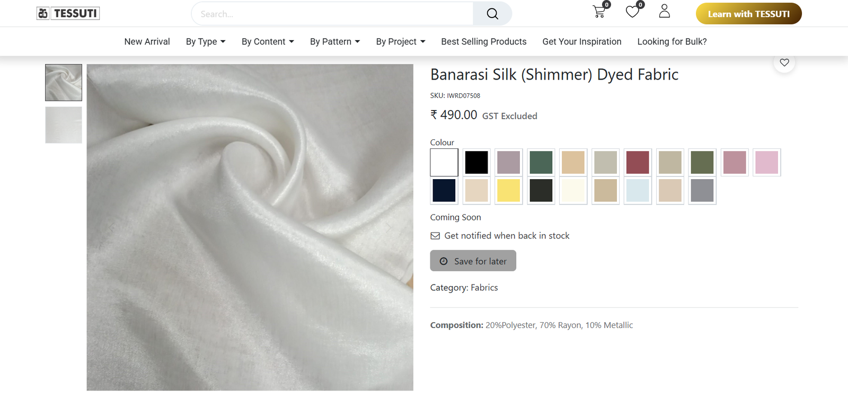Choose the yellow colour swatch
The image size is (848, 416).
click(508, 190)
